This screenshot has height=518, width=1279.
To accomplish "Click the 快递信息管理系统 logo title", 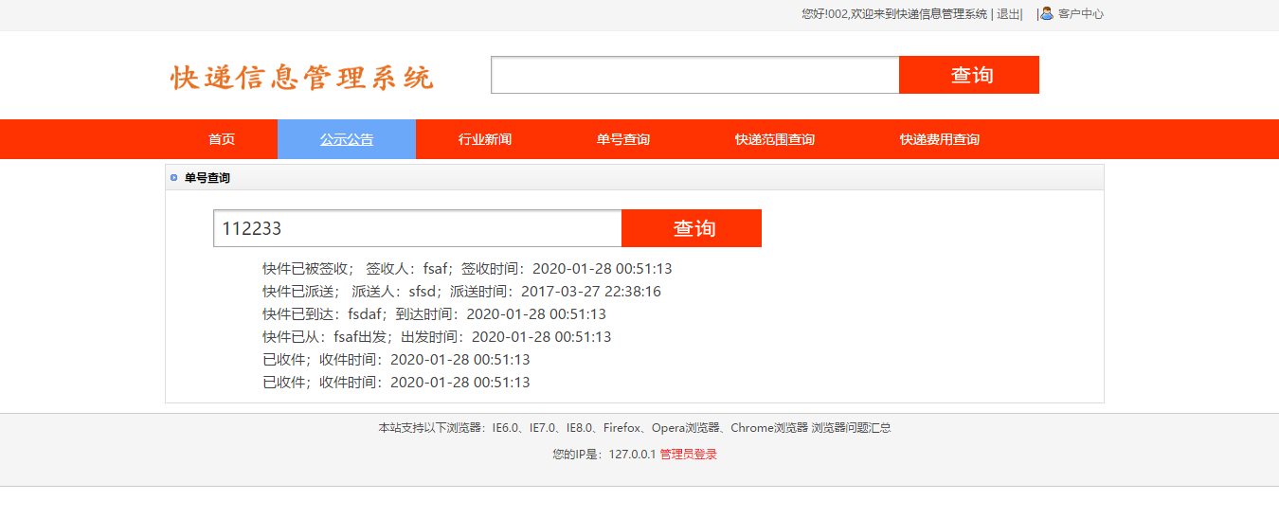I will (x=302, y=78).
